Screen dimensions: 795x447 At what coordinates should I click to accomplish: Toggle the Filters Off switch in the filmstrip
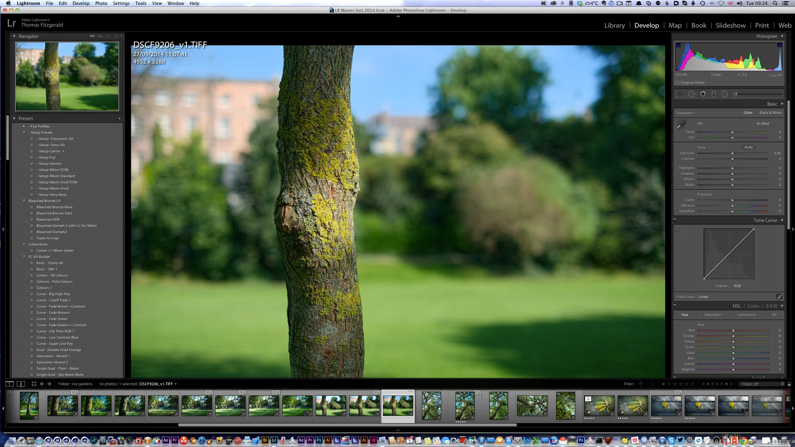760,384
